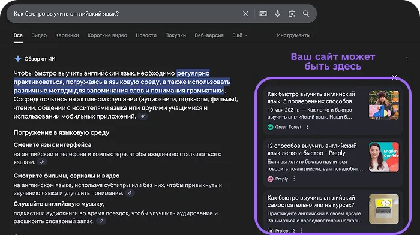Viewport: 420px width, 235px height.
Task: Open the AI overview three-dot options menu
Action: pyautogui.click(x=407, y=59)
